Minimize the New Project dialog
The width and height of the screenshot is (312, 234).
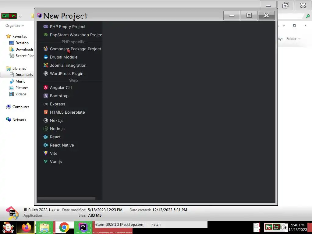pos(232,16)
